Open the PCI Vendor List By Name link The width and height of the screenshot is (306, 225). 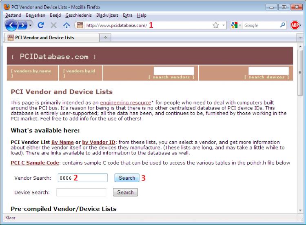coord(62,142)
